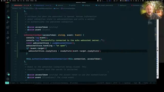Click the onConnectionOpen method name
This screenshot has height=92, width=164.
pos(33,35)
